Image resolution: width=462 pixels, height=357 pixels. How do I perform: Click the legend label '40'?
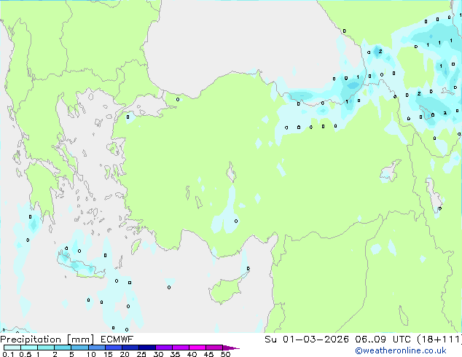192,354
